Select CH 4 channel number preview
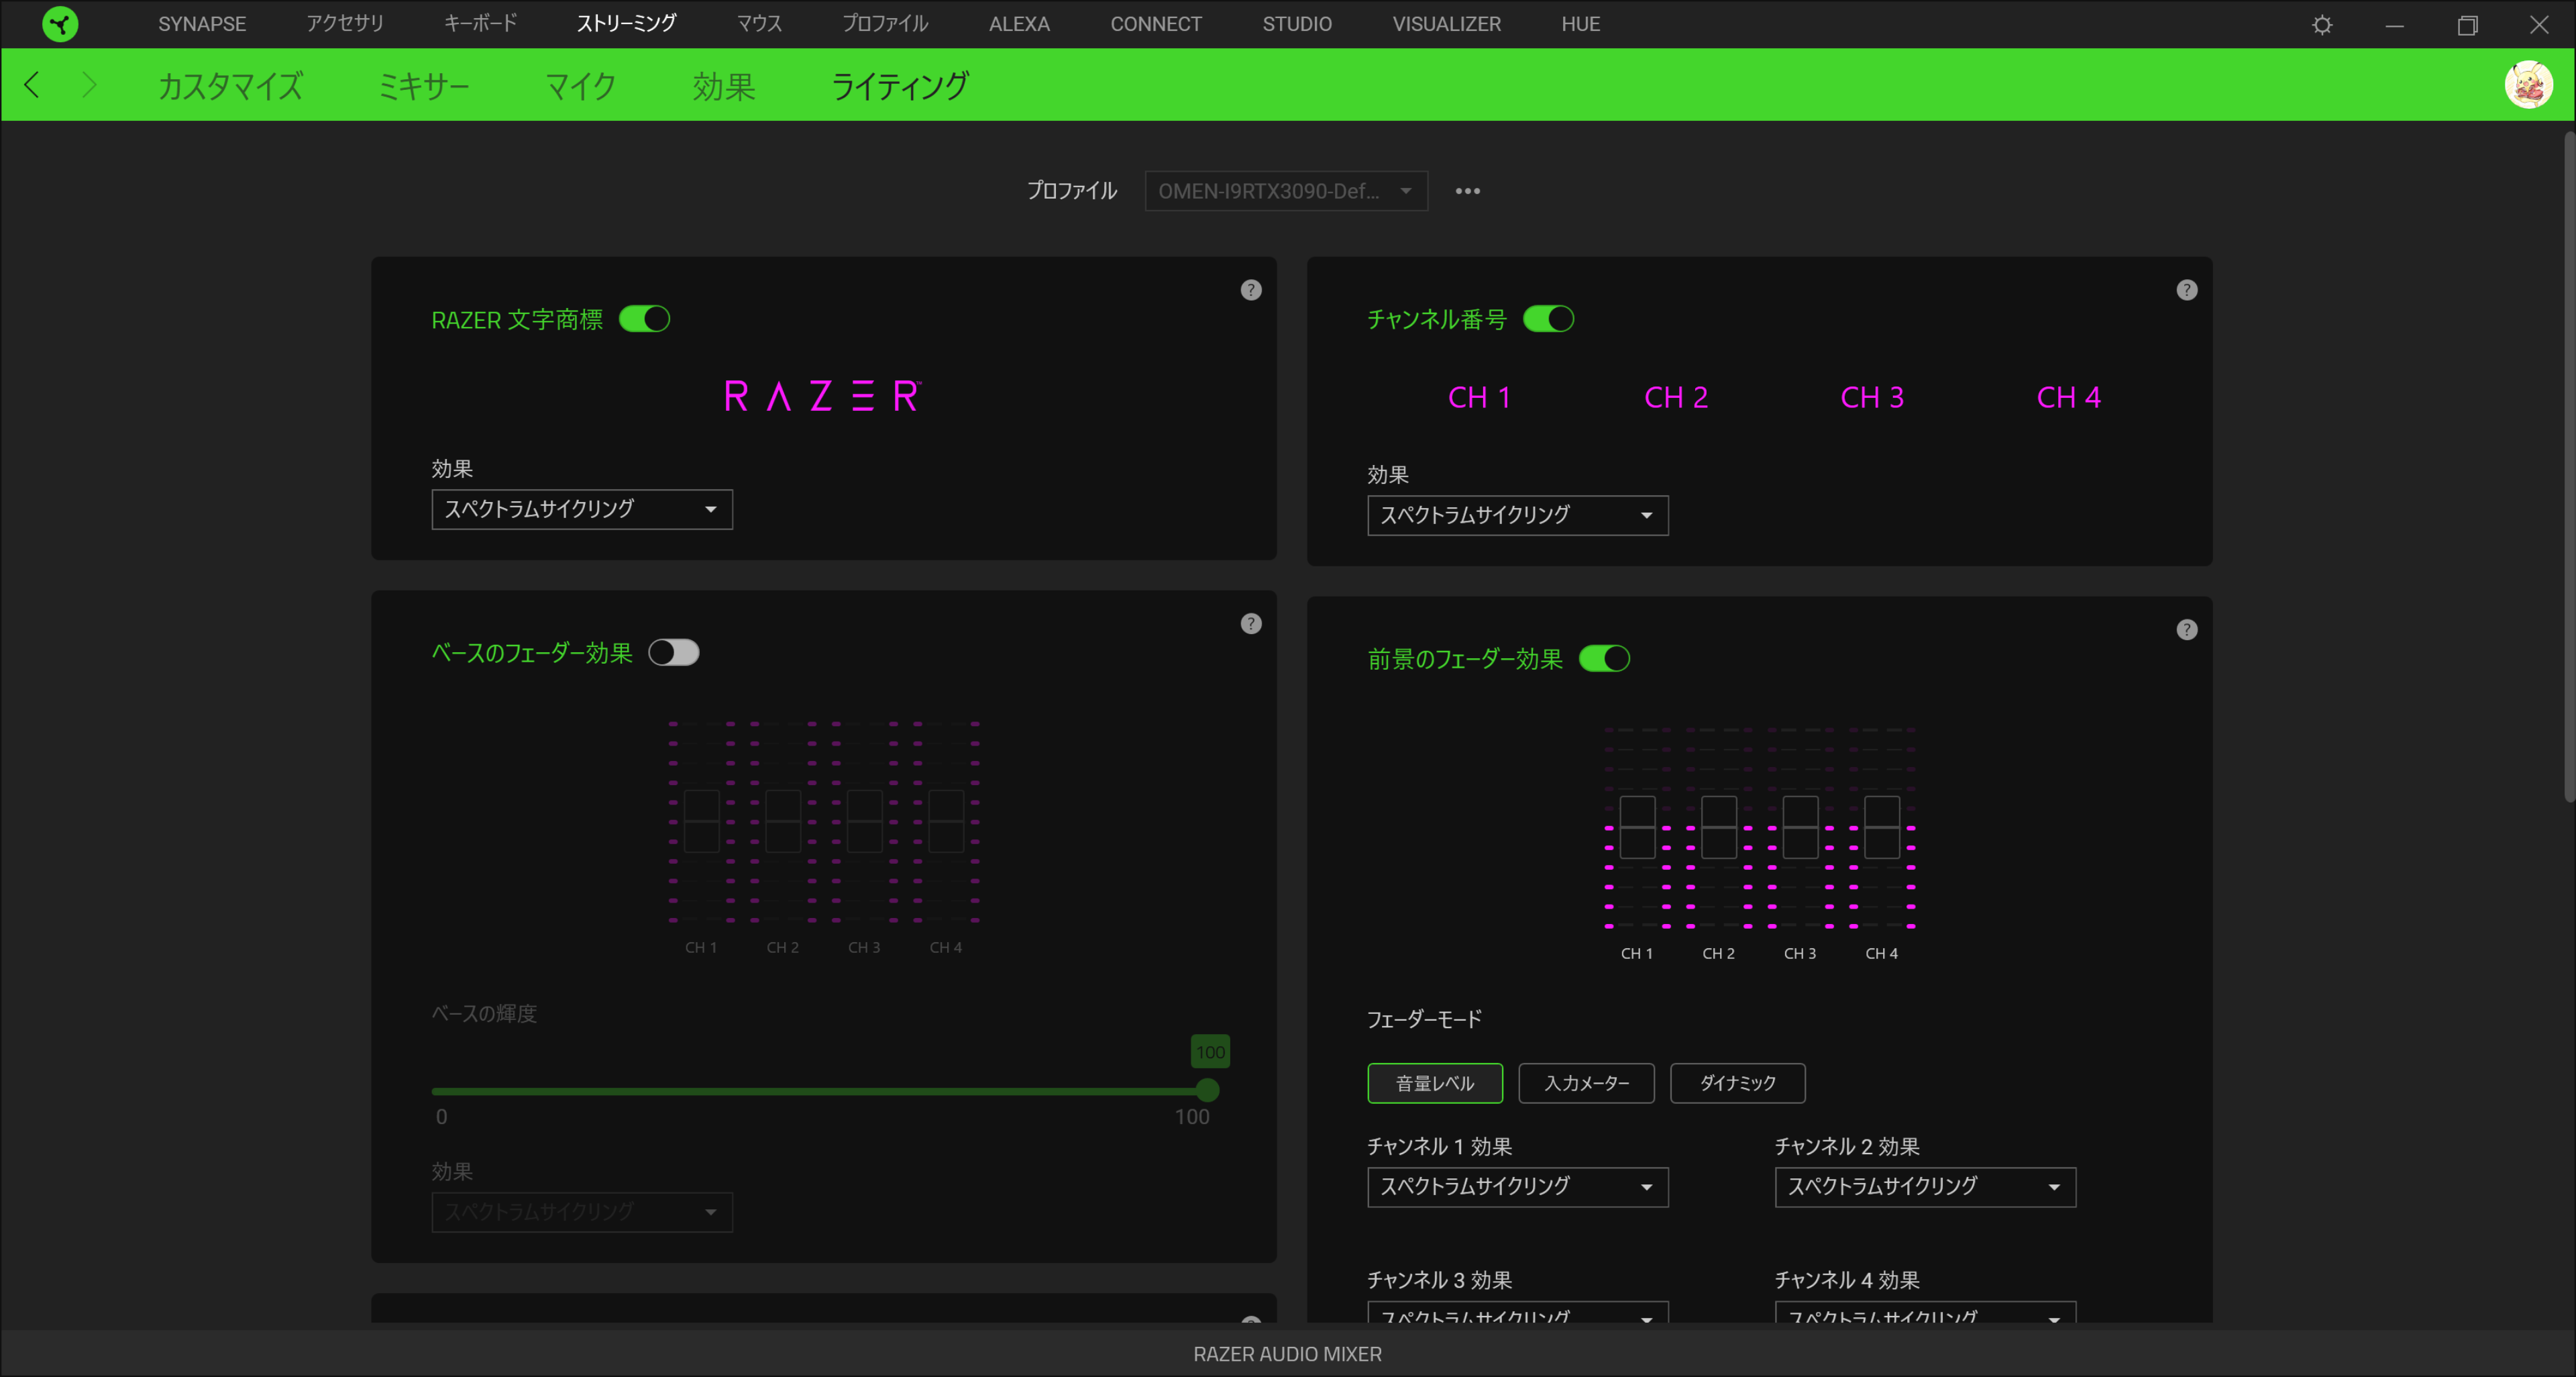This screenshot has width=2576, height=1377. 2068,398
